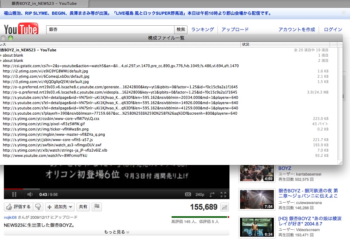This screenshot has height=242, width=350.
Task: Select the nsivbblmin=20334.000 s.youtube.com row
Action: tap(168, 97)
